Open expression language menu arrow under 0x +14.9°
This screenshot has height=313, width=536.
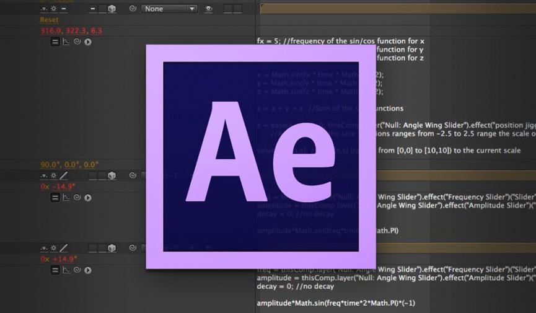tap(88, 270)
